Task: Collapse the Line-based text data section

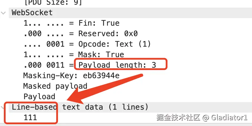Action: pos(2,107)
